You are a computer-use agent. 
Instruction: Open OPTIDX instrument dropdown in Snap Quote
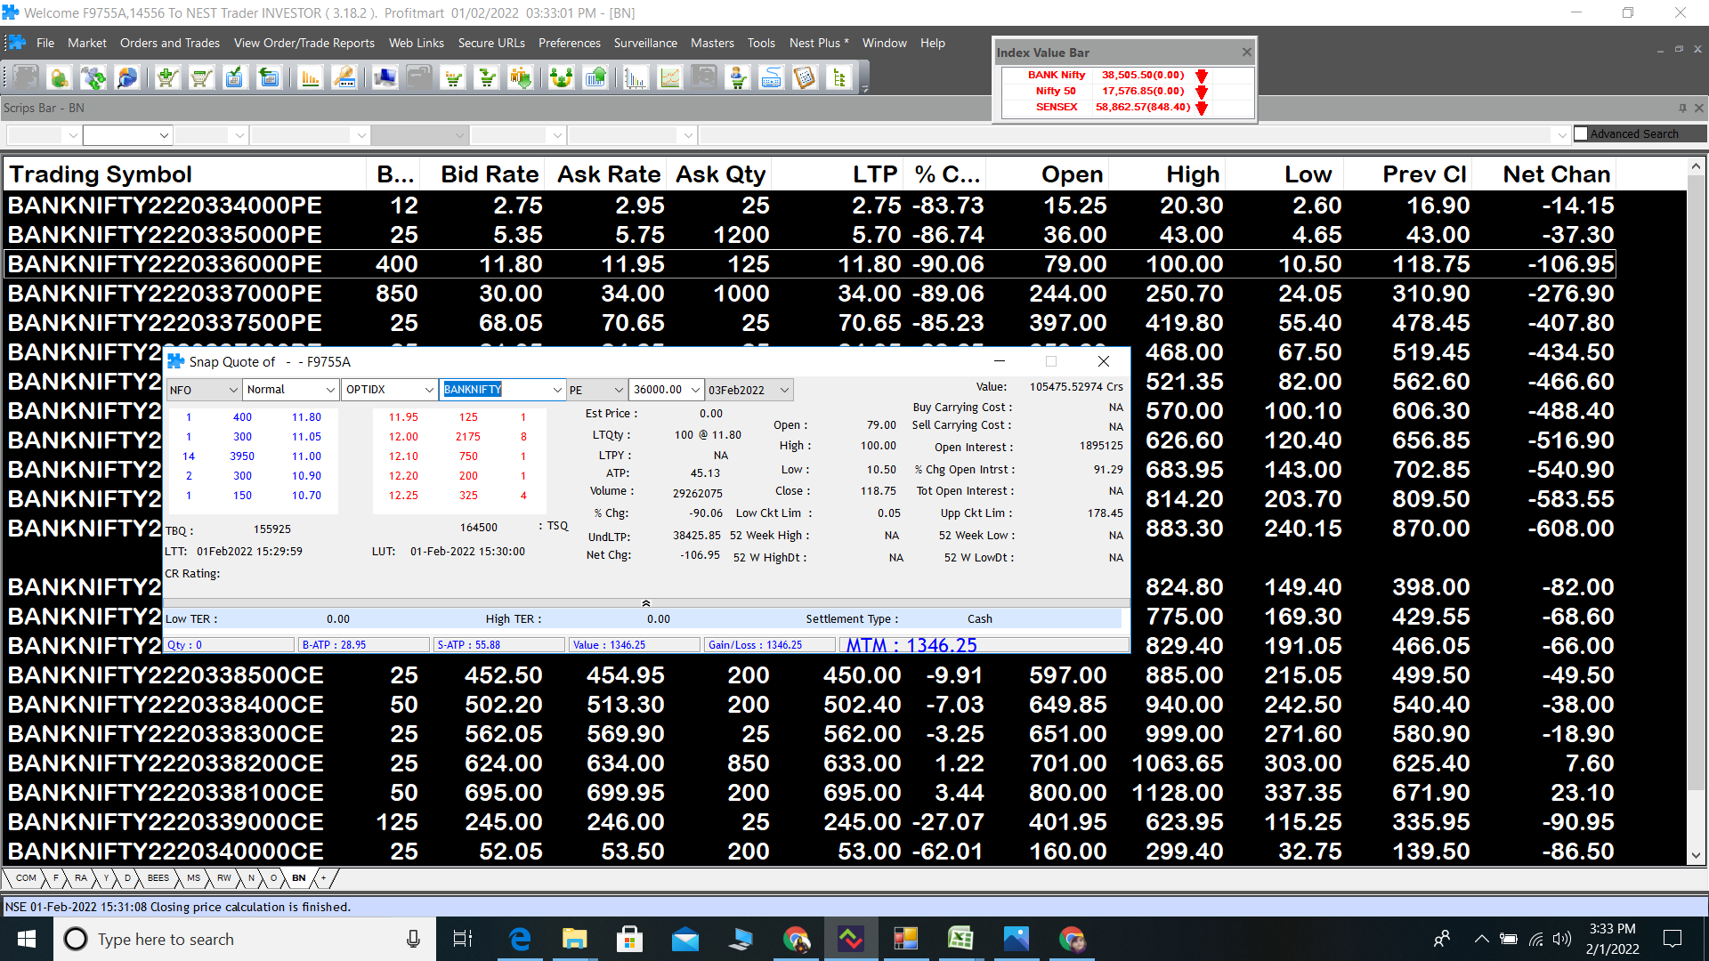point(429,390)
